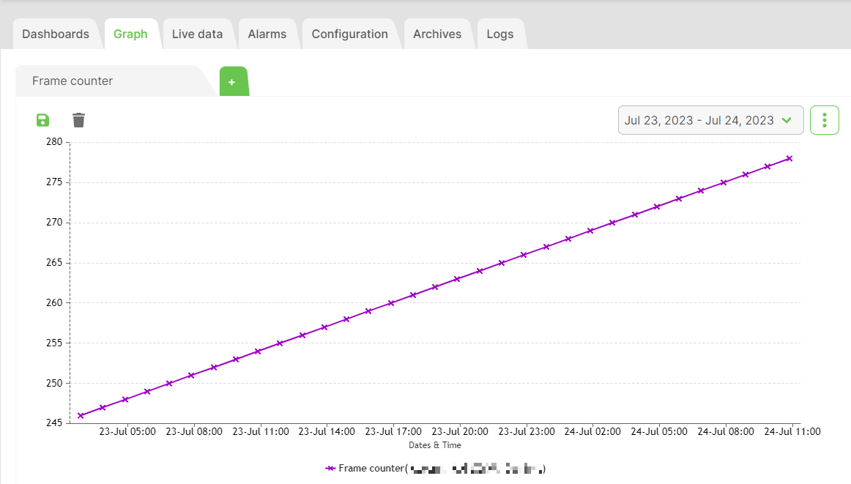This screenshot has width=851, height=484.
Task: Switch to the Dashboards tab
Action: 56,34
